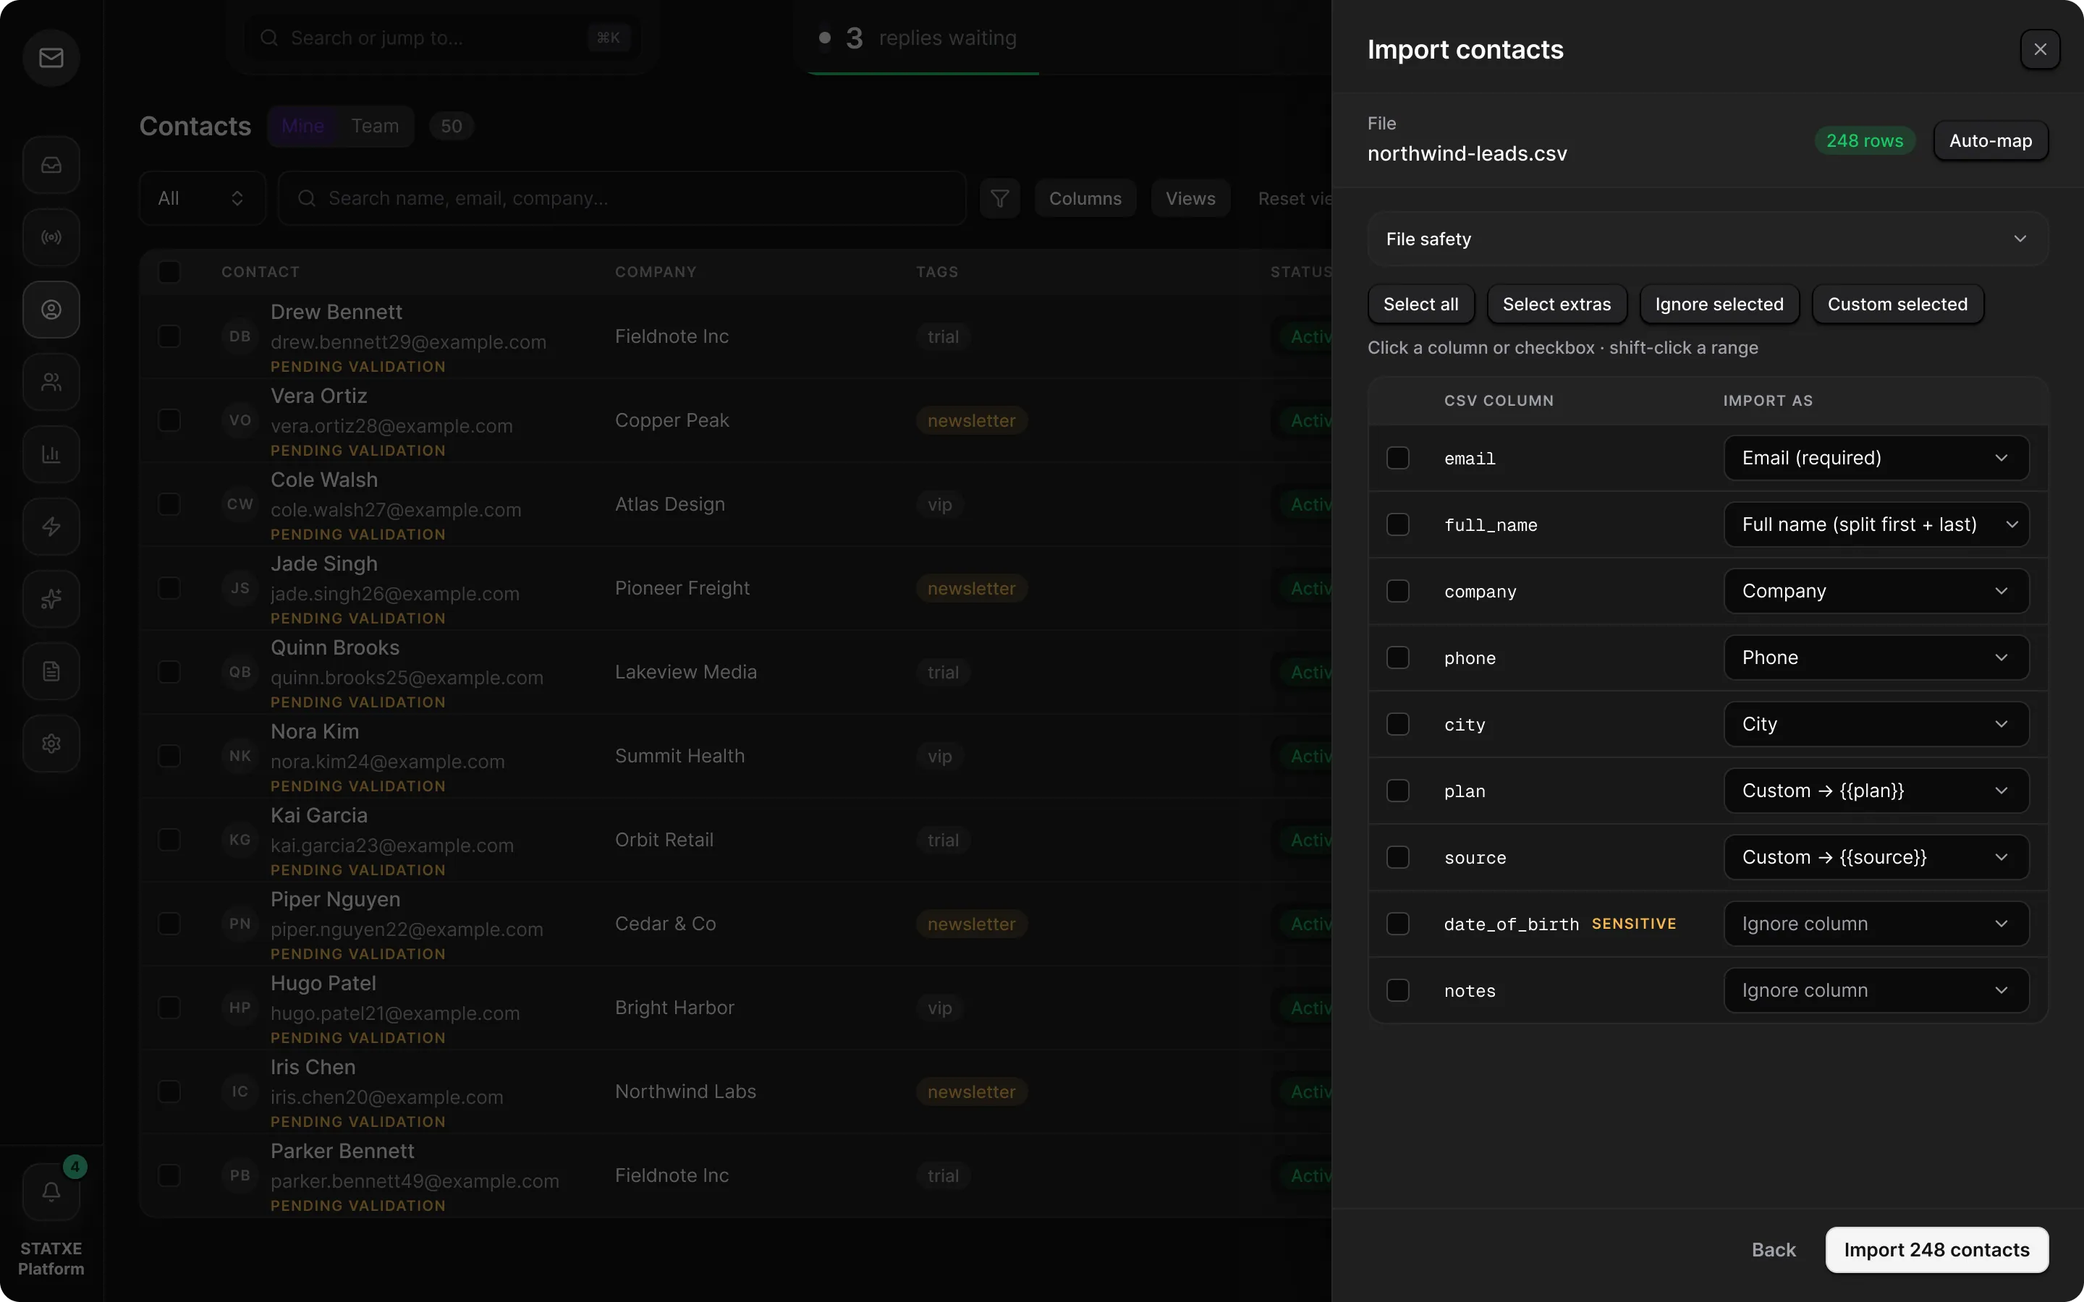Open the inbox tray icon in sidebar

click(x=51, y=164)
